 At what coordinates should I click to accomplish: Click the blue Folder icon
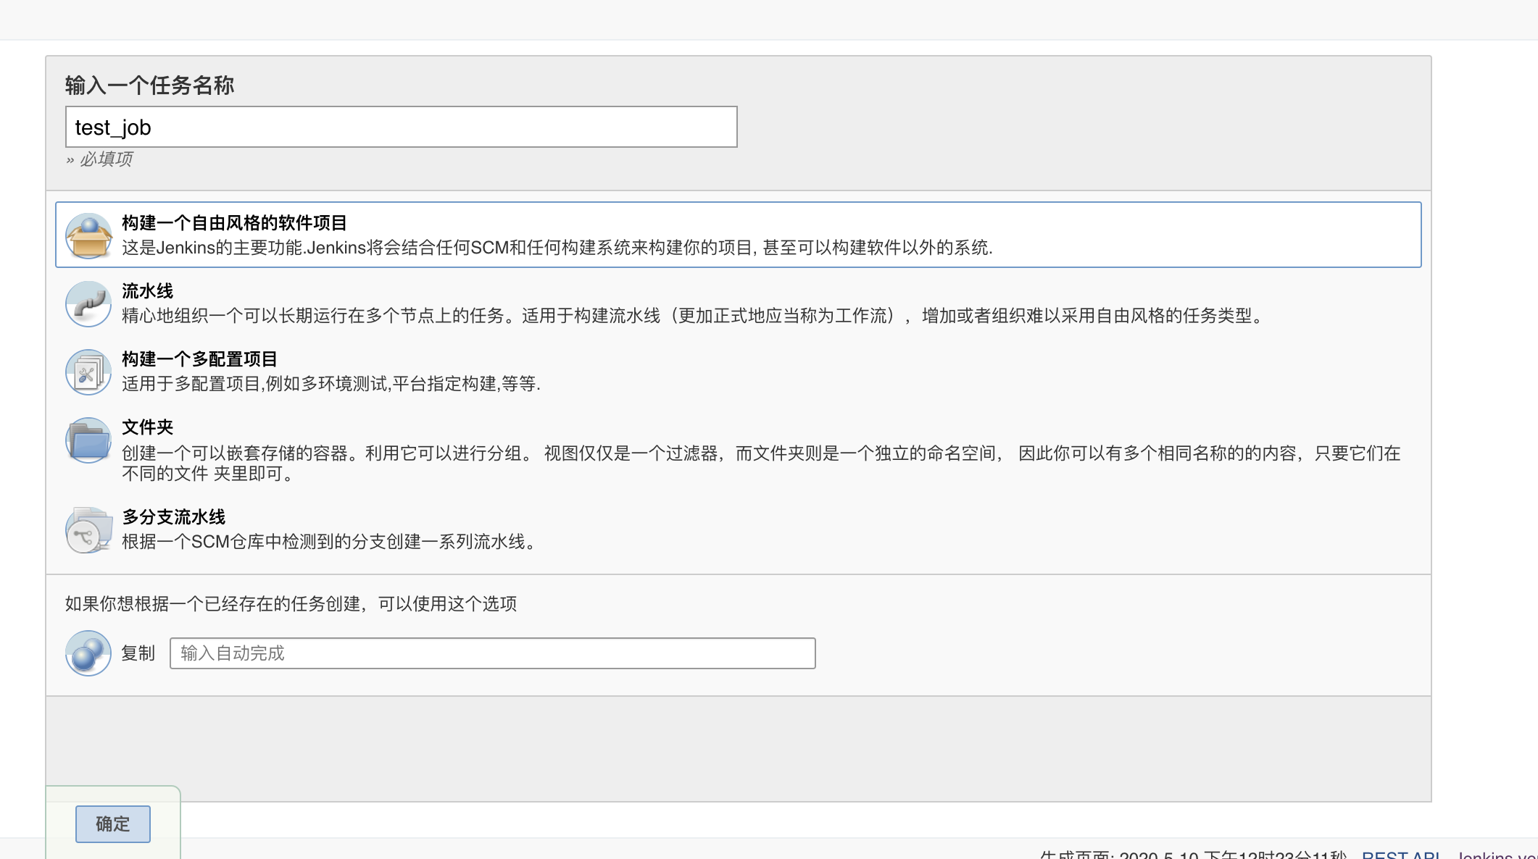pyautogui.click(x=88, y=440)
